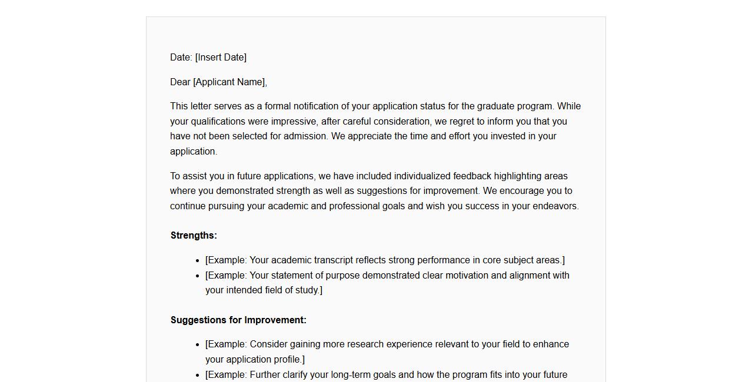Click the academic transcript example bullet
This screenshot has width=752, height=382.
(x=385, y=260)
